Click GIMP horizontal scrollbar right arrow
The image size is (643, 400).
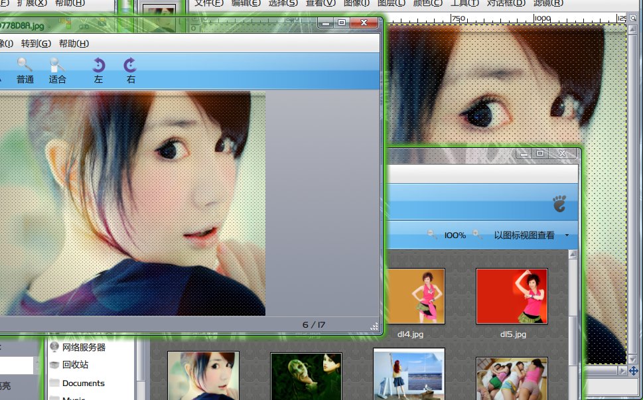click(x=622, y=371)
